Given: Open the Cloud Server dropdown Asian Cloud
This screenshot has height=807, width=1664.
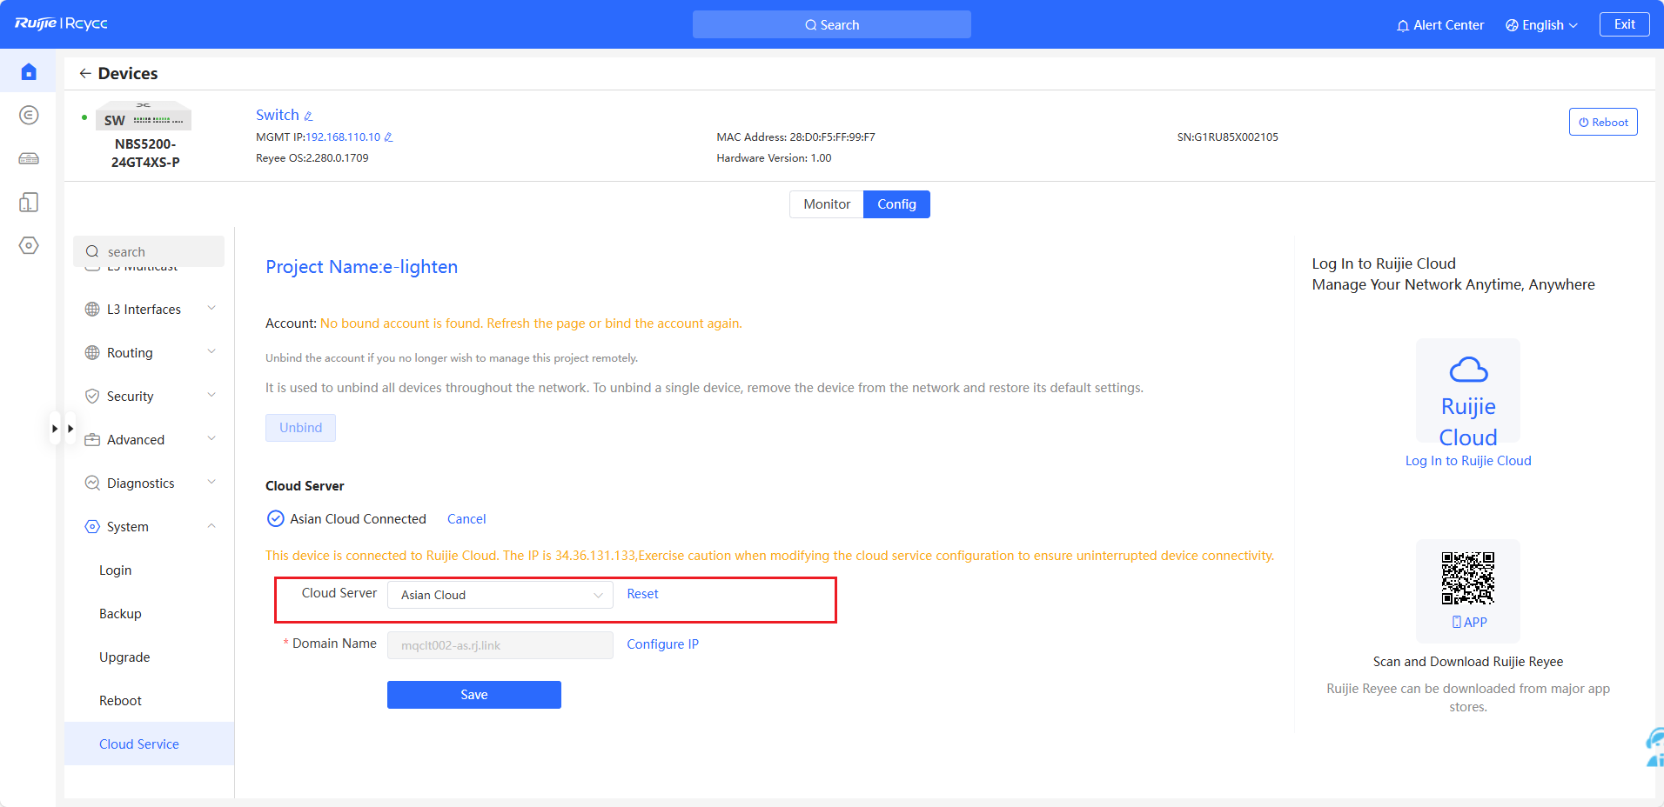Looking at the screenshot, I should [500, 595].
